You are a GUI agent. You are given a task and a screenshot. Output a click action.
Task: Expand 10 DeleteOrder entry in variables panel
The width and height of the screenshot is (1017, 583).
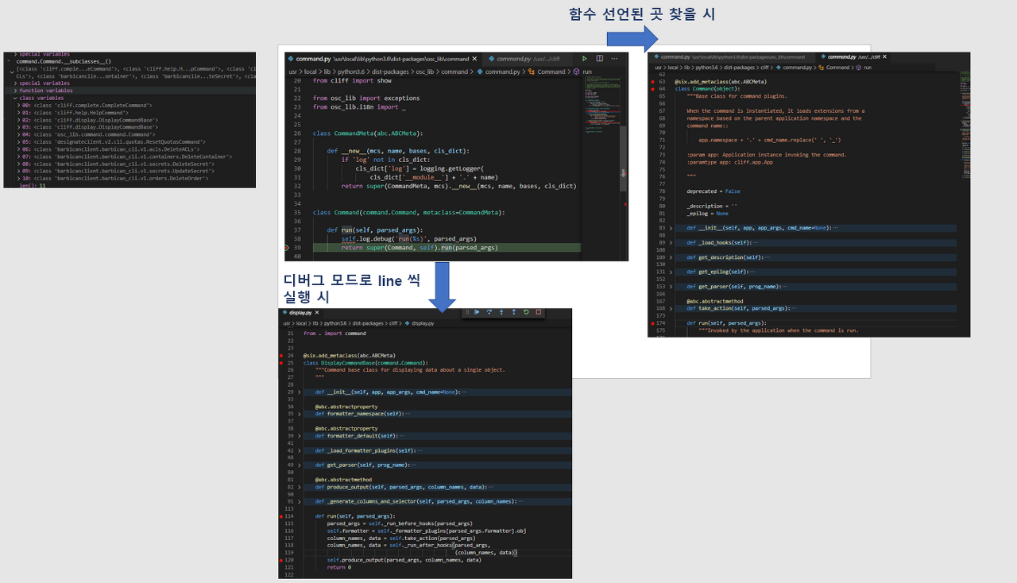point(18,179)
